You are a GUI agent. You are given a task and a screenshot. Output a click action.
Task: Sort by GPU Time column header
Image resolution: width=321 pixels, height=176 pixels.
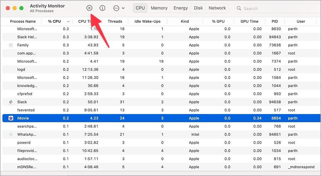click(249, 21)
